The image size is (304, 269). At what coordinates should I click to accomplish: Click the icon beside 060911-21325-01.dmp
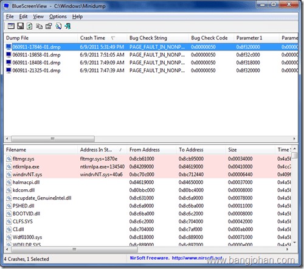point(9,71)
